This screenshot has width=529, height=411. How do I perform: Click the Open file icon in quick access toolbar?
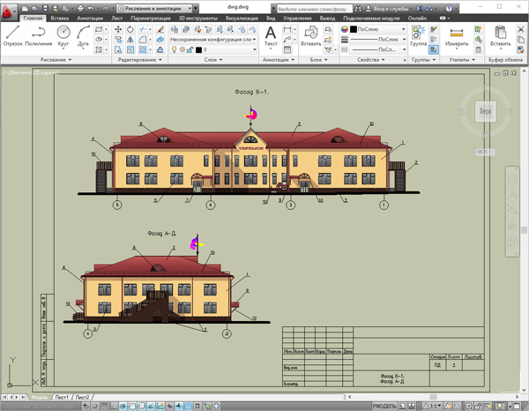[35, 8]
